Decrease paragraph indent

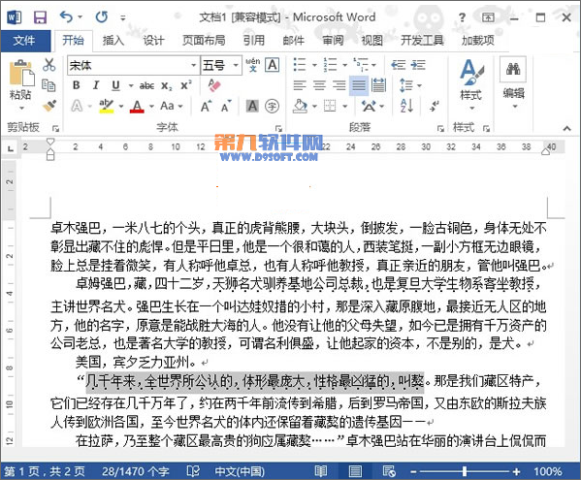399,65
